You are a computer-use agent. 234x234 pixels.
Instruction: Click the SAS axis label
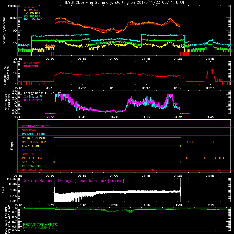pos(3,190)
